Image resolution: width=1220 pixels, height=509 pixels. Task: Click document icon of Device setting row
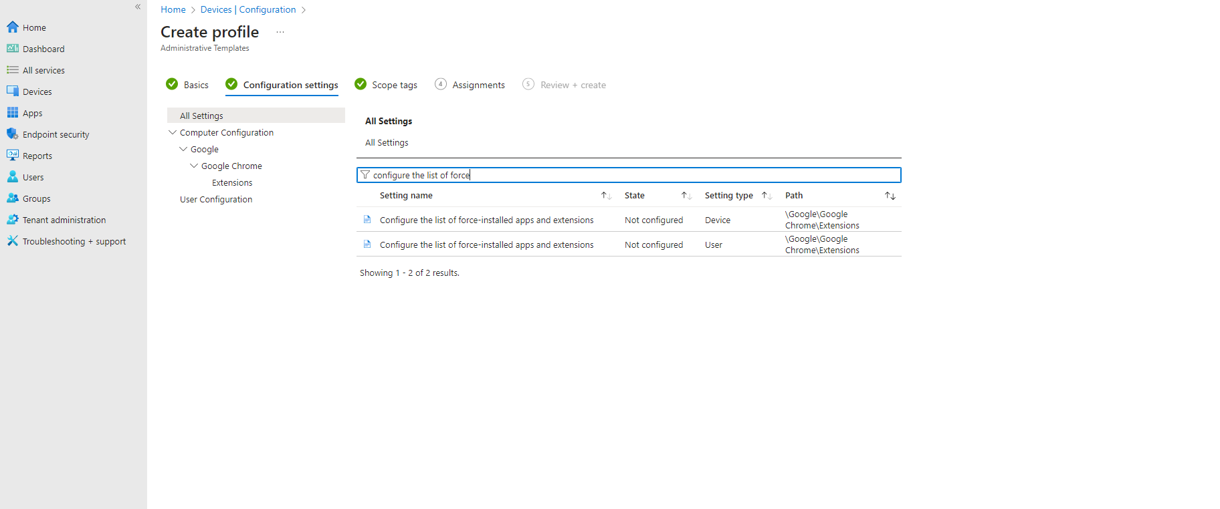tap(367, 220)
